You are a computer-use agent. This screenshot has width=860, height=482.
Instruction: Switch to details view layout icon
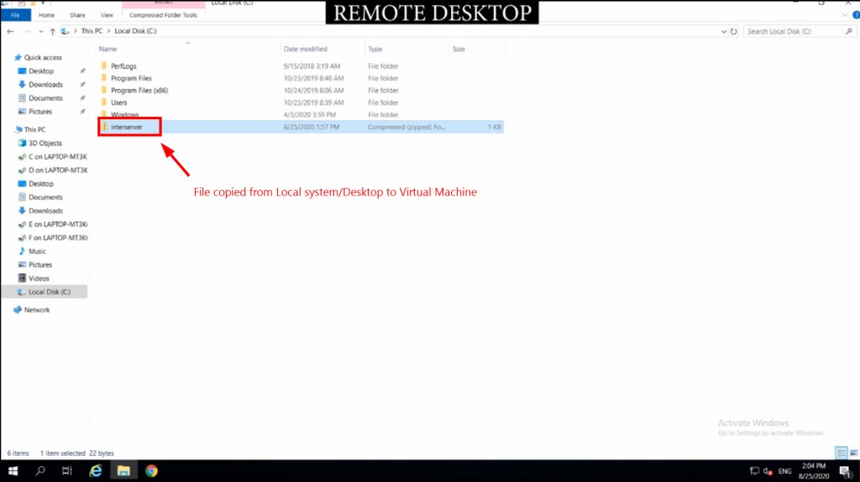pyautogui.click(x=842, y=453)
